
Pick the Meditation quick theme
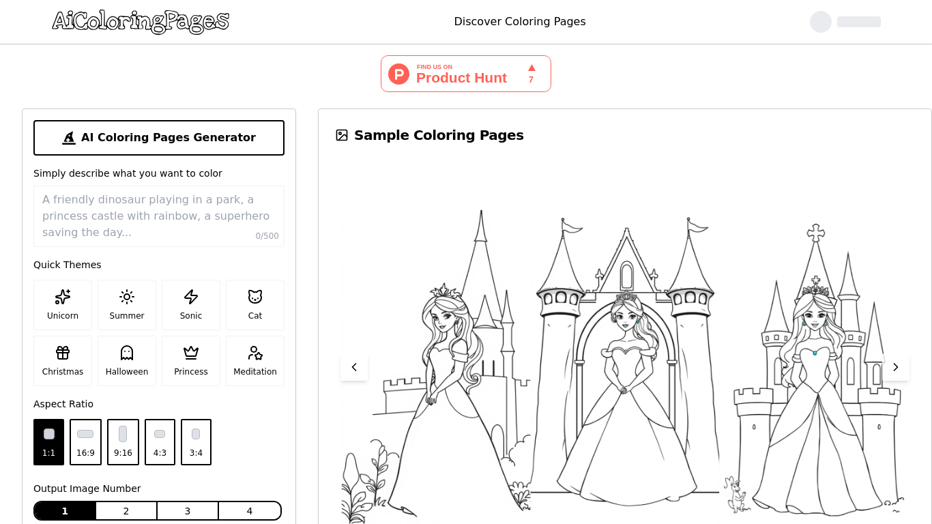(255, 360)
